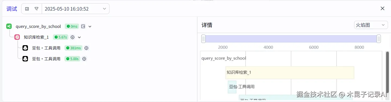
Task: Grab the right handle of range slider
Action: 379,39
